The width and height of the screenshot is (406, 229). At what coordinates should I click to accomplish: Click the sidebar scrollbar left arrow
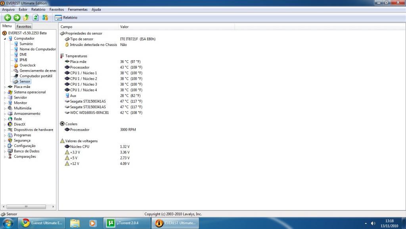coord(3,207)
